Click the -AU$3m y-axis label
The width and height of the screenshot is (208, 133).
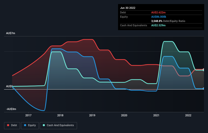click(11, 109)
